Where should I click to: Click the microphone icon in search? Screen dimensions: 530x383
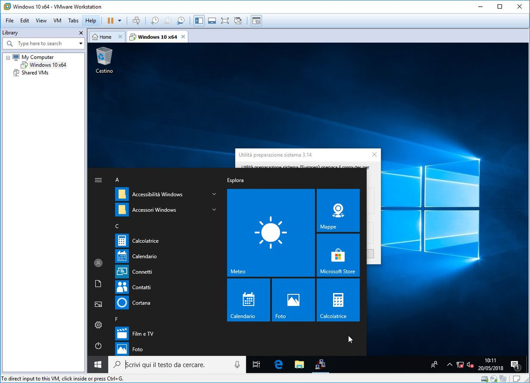237,364
